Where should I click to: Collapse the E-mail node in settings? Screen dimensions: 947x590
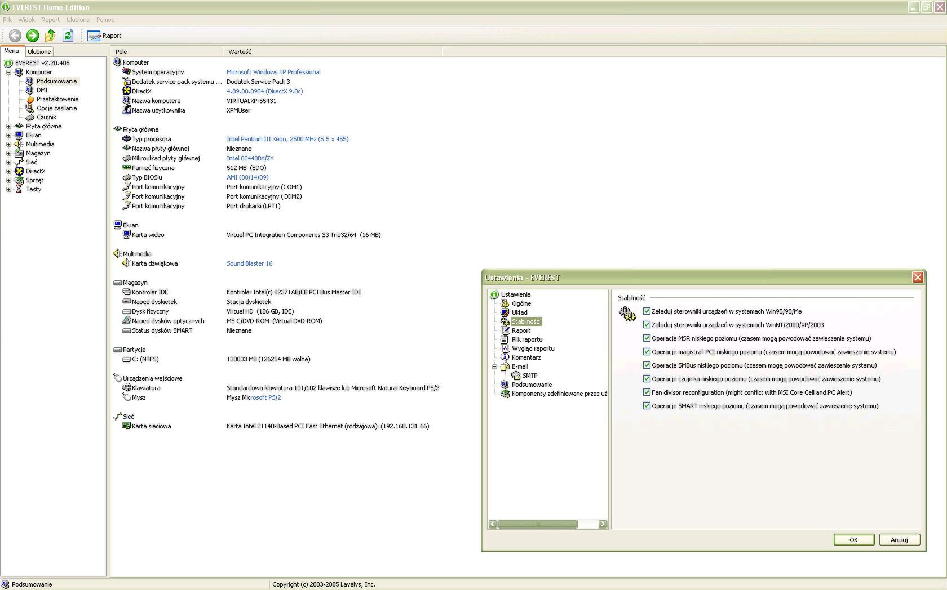(x=494, y=366)
